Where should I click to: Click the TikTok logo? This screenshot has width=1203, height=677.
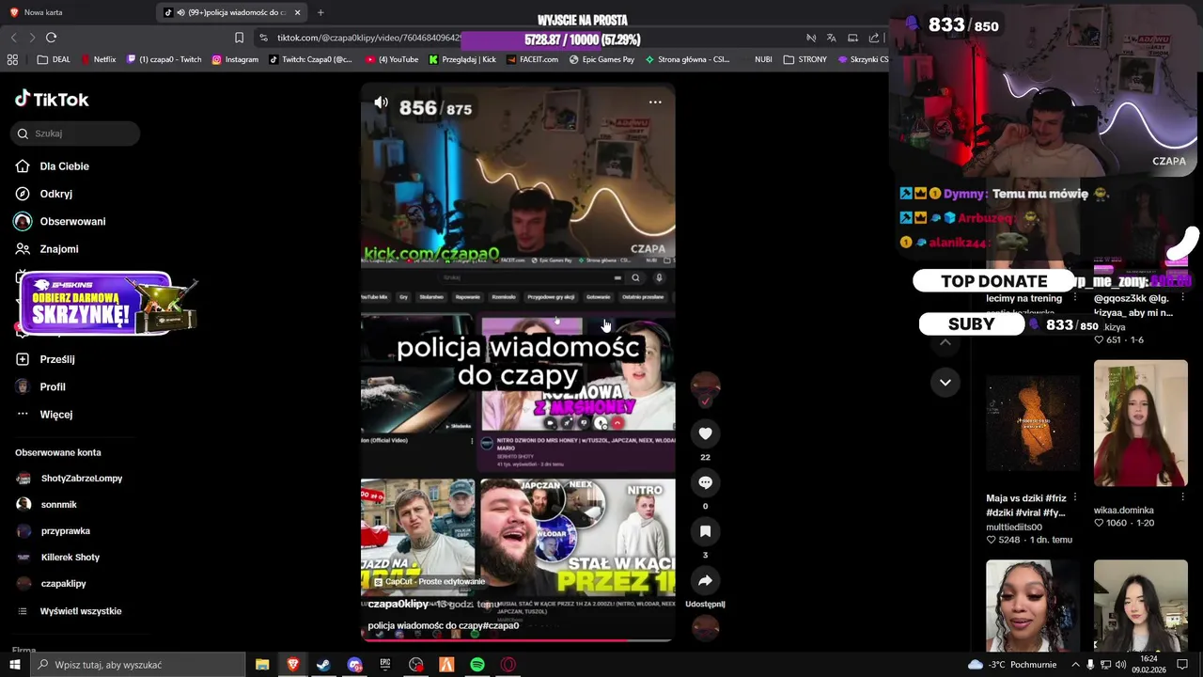pos(52,99)
